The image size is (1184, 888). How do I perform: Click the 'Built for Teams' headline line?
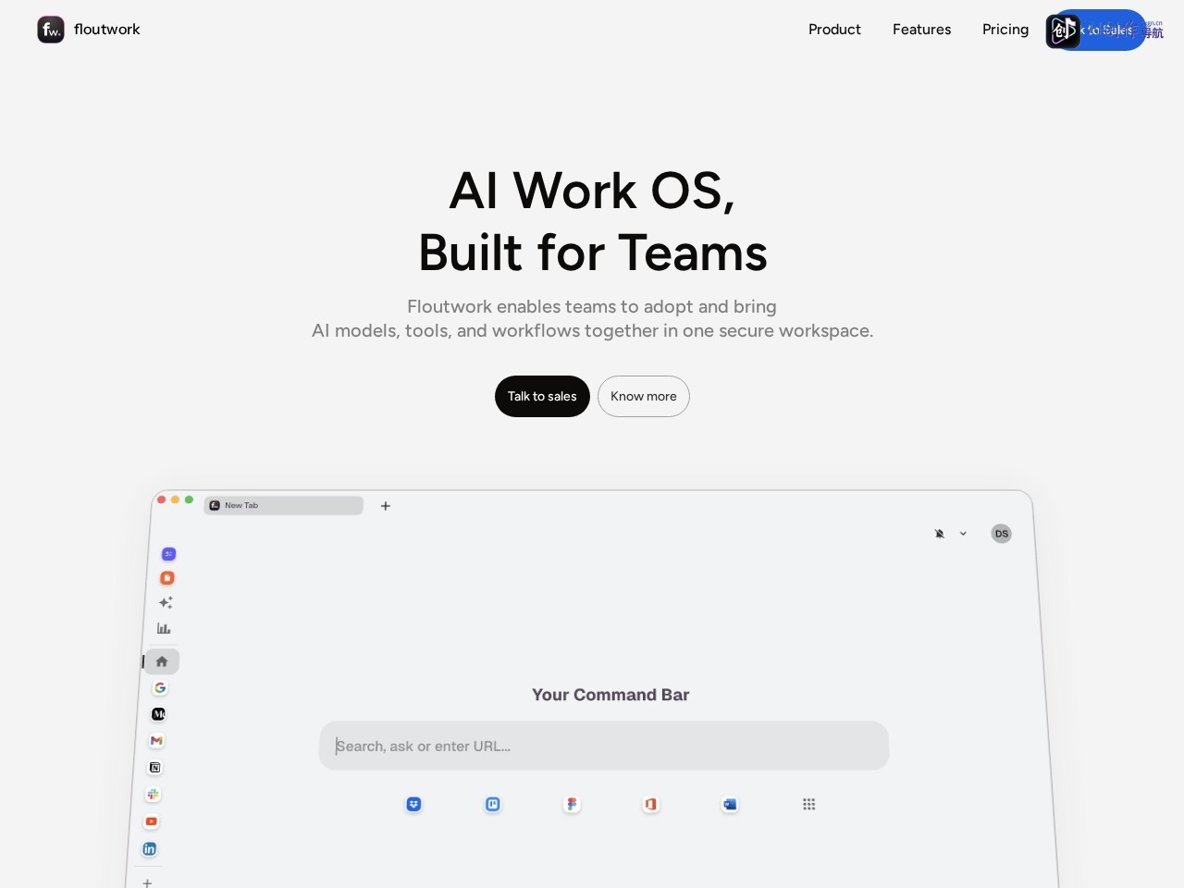click(593, 253)
